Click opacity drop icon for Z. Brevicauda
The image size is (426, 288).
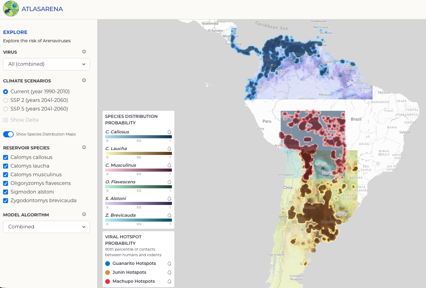tap(169, 215)
